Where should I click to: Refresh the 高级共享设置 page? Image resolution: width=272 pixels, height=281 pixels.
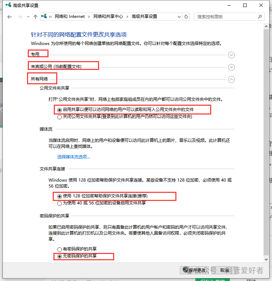(186, 17)
